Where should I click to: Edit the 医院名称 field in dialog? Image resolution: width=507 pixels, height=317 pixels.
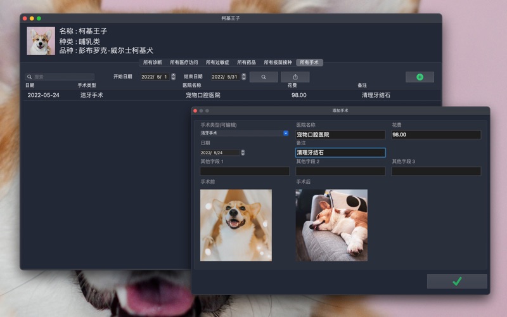coord(340,134)
